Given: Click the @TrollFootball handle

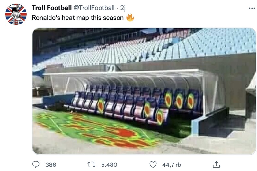Looking at the screenshot, I should coord(94,8).
